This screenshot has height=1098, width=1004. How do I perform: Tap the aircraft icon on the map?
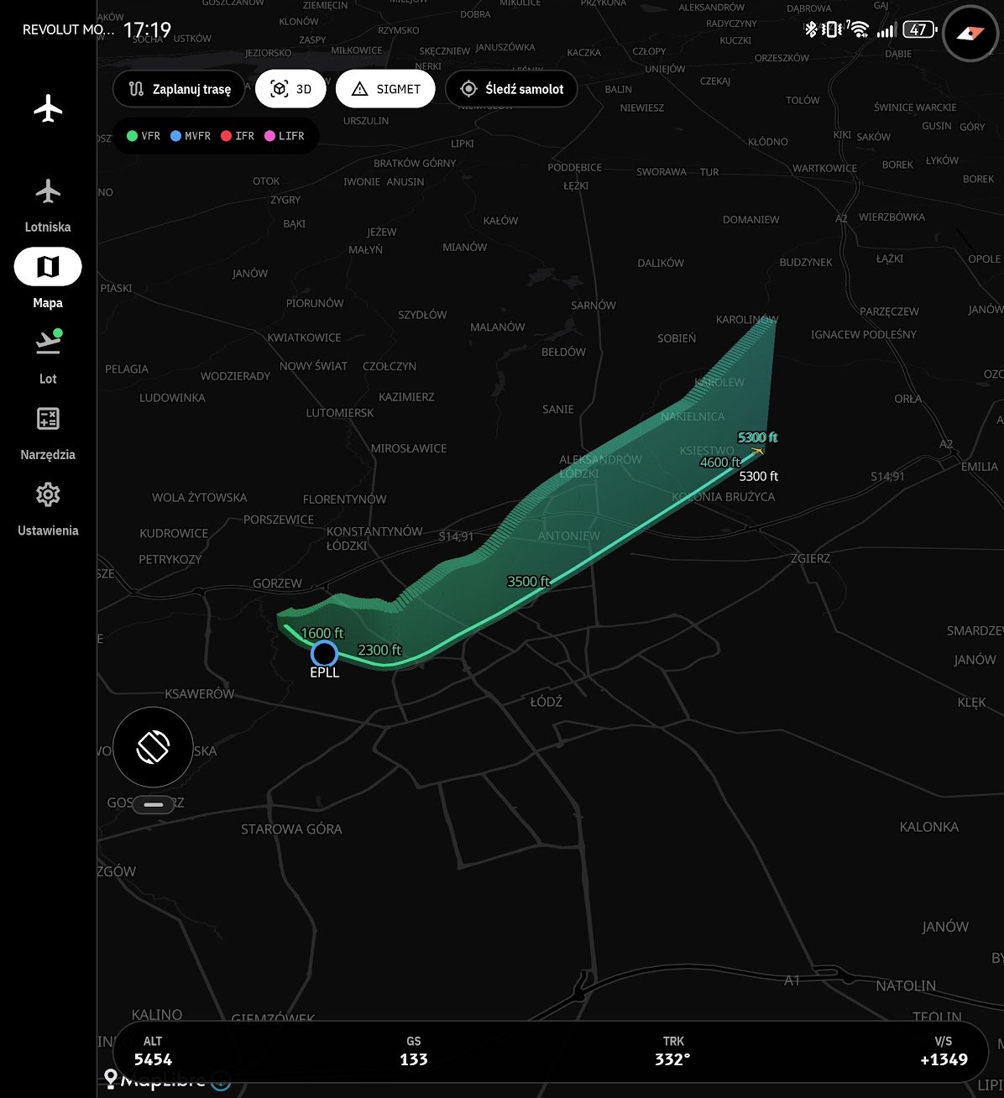point(758,452)
